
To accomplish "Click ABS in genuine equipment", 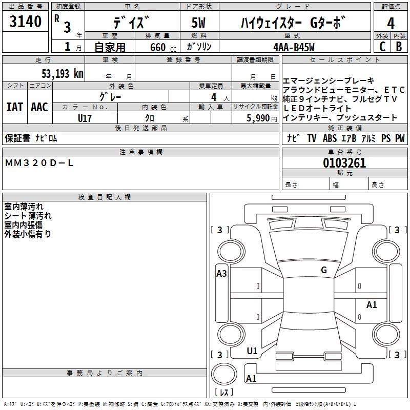I will click(330, 138).
